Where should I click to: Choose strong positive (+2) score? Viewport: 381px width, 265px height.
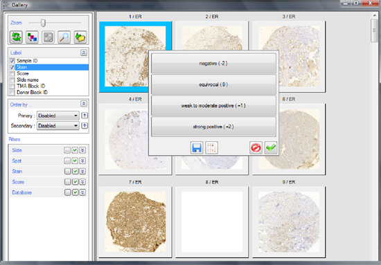[213, 127]
